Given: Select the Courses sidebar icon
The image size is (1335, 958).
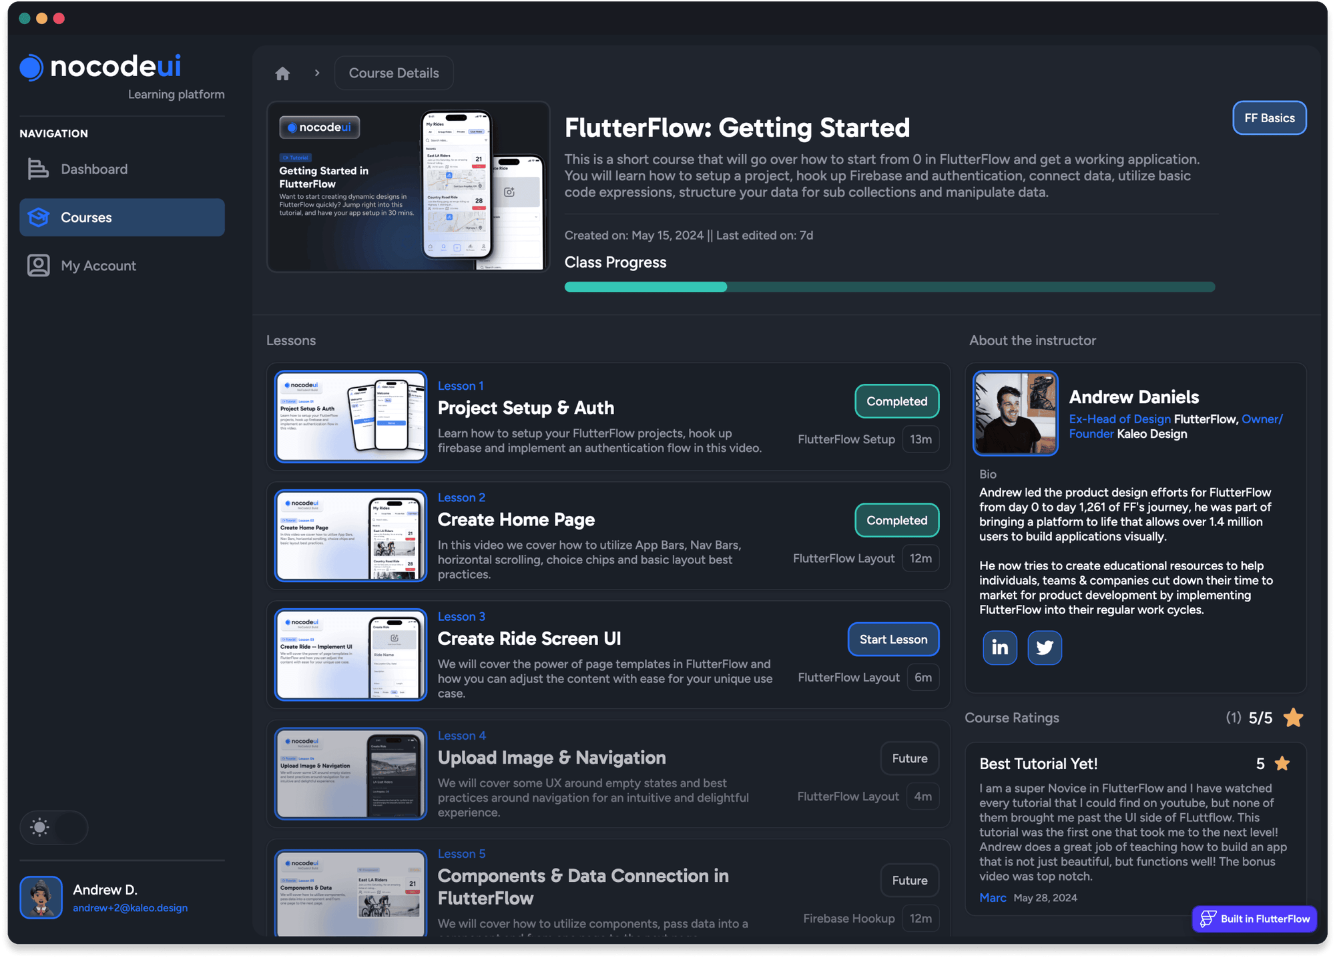Looking at the screenshot, I should pos(39,217).
